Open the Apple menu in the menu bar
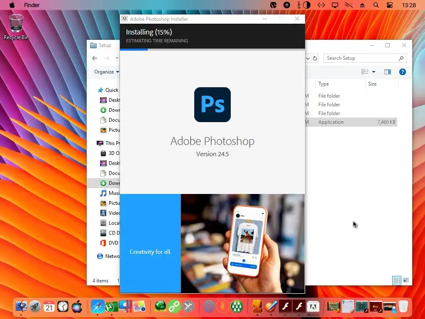 tap(12, 5)
